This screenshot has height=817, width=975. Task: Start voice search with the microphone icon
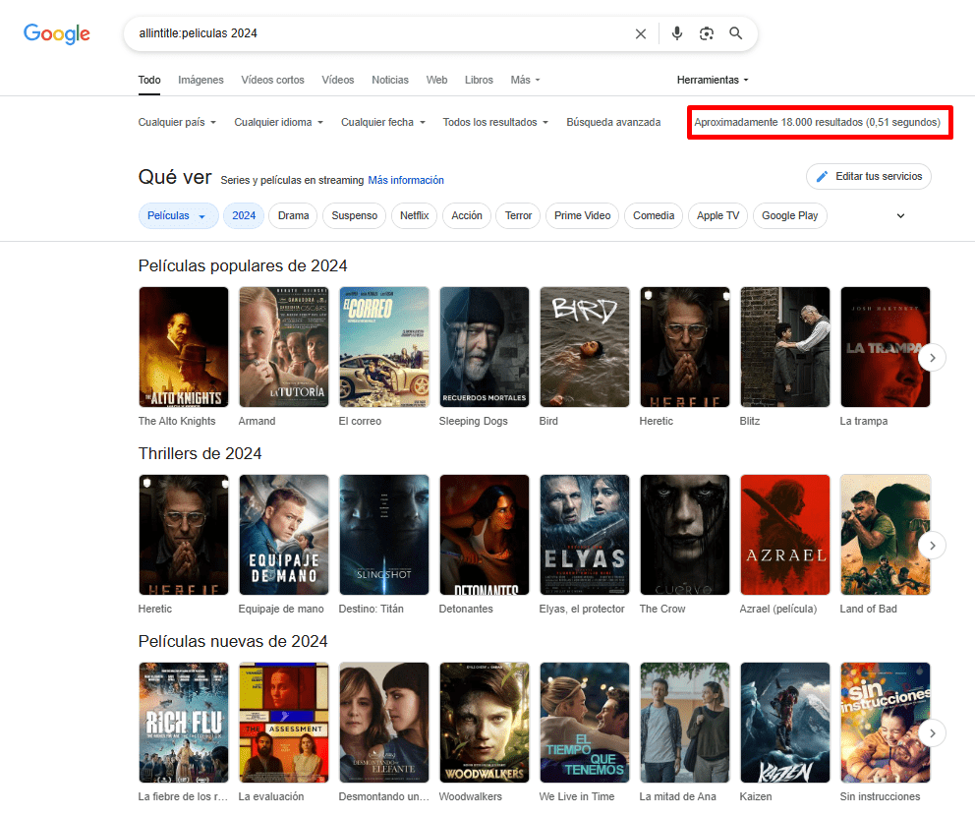click(x=677, y=33)
